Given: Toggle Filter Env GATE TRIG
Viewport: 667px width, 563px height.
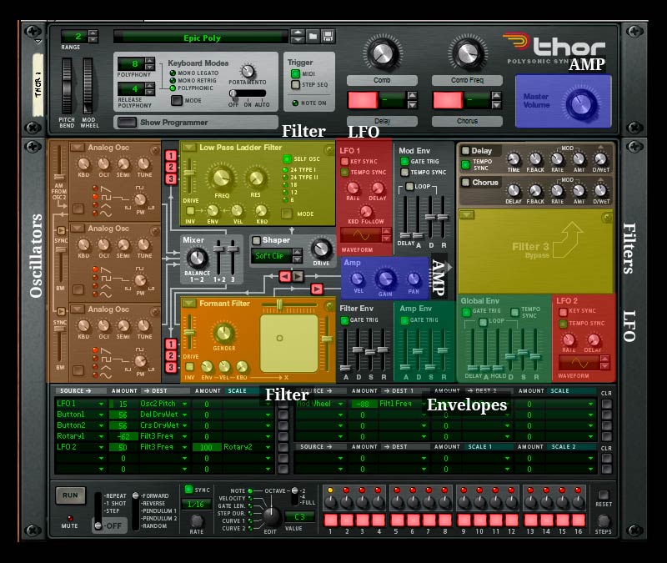Looking at the screenshot, I should click(x=344, y=320).
